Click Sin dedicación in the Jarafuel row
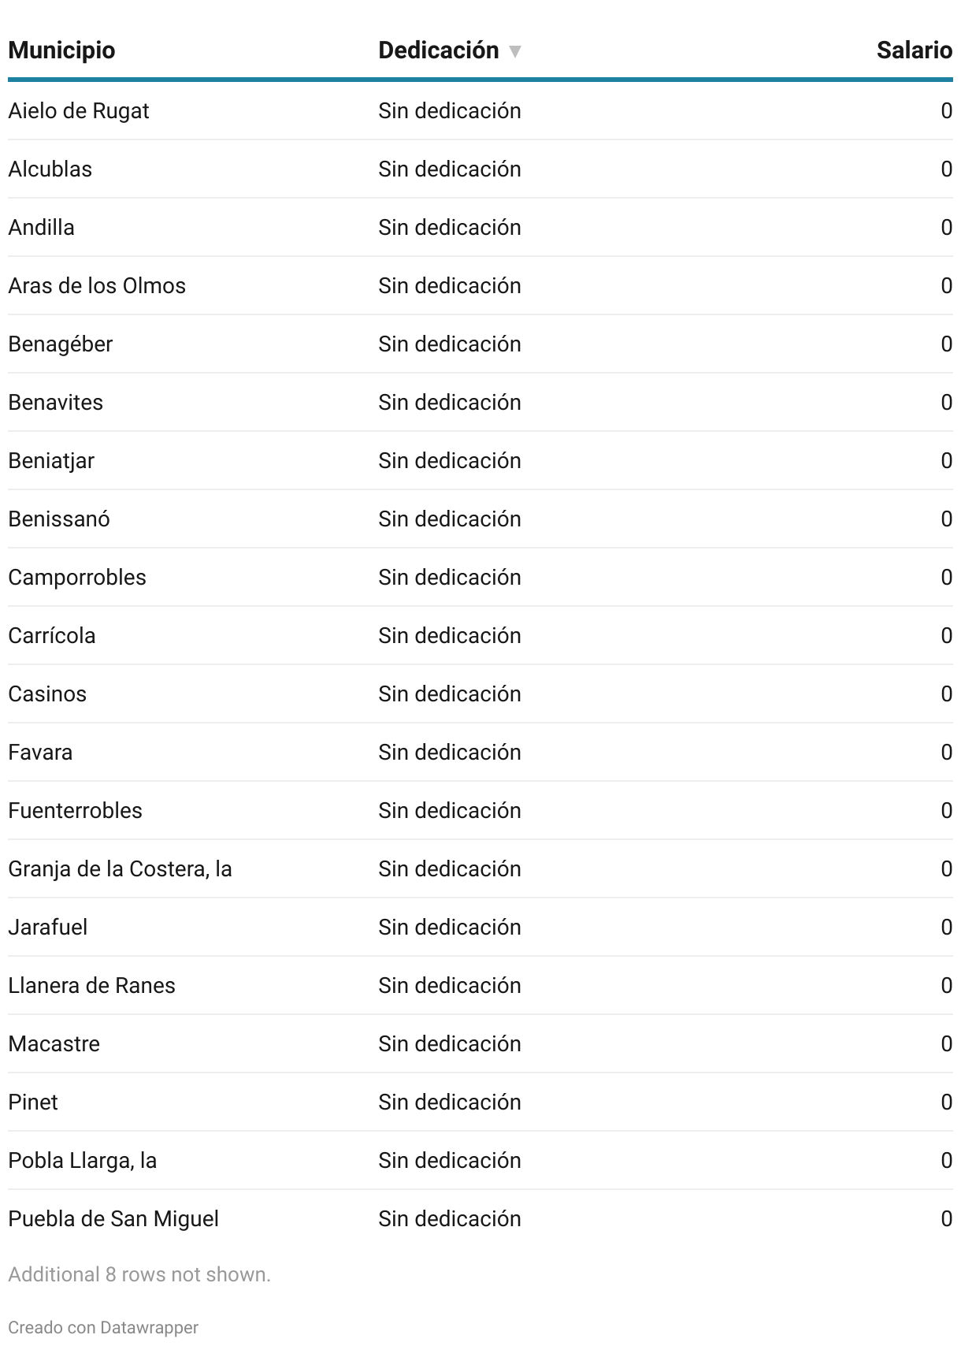The image size is (961, 1346). pos(449,928)
